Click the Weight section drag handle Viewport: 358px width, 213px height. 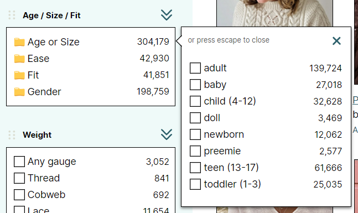[12, 135]
